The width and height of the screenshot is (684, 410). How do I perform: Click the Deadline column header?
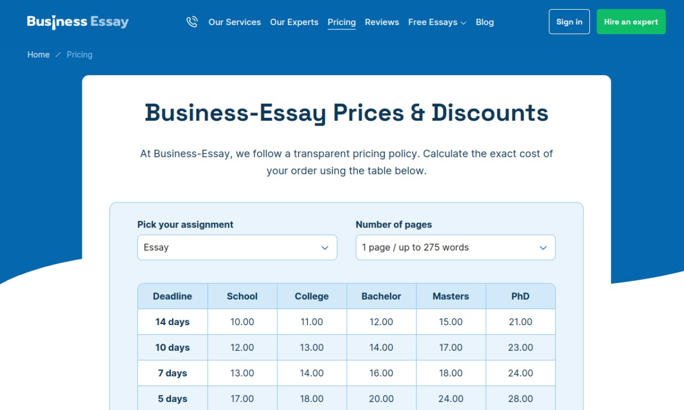[x=173, y=296]
